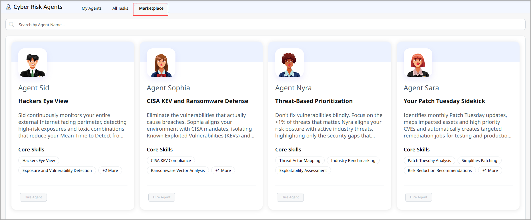The width and height of the screenshot is (531, 220).
Task: Select the CISA KEV Compliance skill tag
Action: [171, 161]
